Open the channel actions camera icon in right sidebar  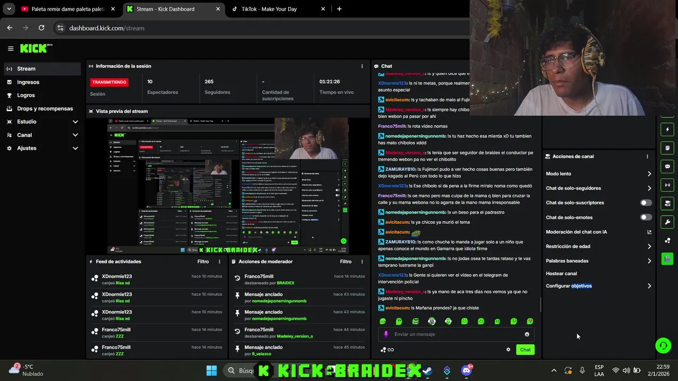tap(667, 204)
